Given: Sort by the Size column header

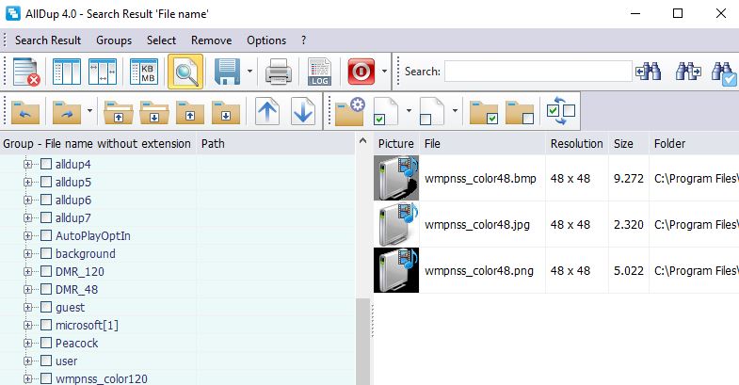Looking at the screenshot, I should 629,144.
